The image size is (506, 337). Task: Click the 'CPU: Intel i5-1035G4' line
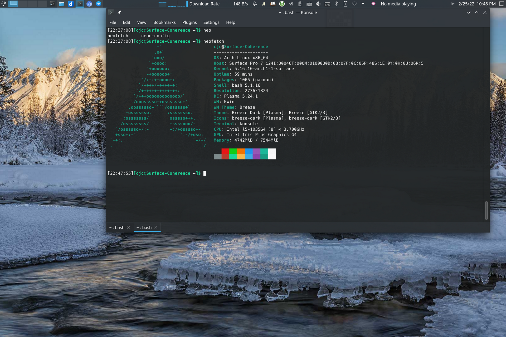coord(259,129)
